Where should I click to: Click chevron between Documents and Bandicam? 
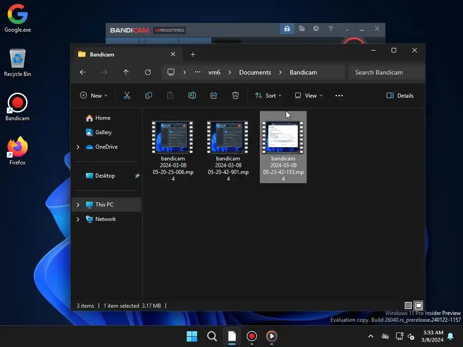point(280,72)
